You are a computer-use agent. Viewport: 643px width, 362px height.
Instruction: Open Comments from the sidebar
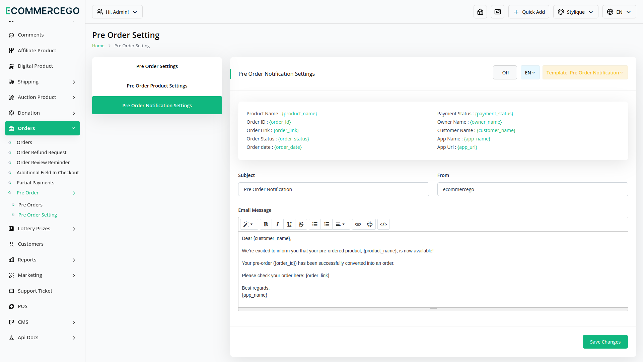[43, 35]
